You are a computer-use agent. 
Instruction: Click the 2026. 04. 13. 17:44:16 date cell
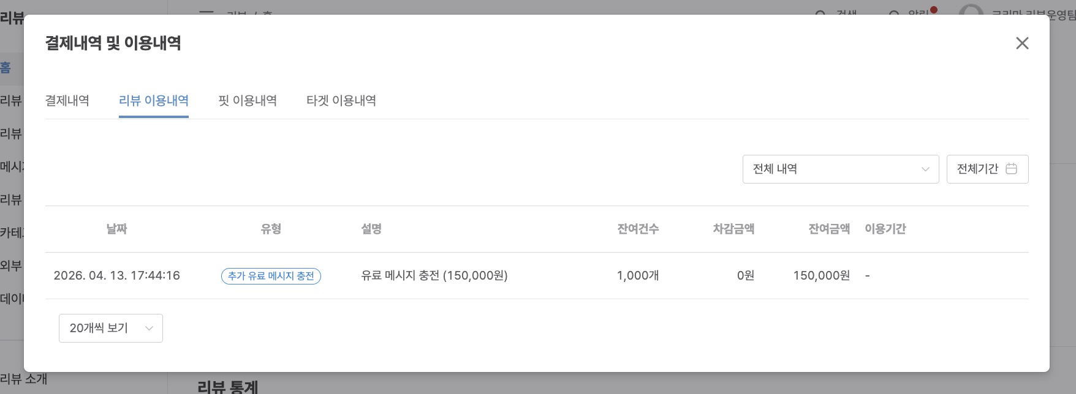pyautogui.click(x=117, y=275)
